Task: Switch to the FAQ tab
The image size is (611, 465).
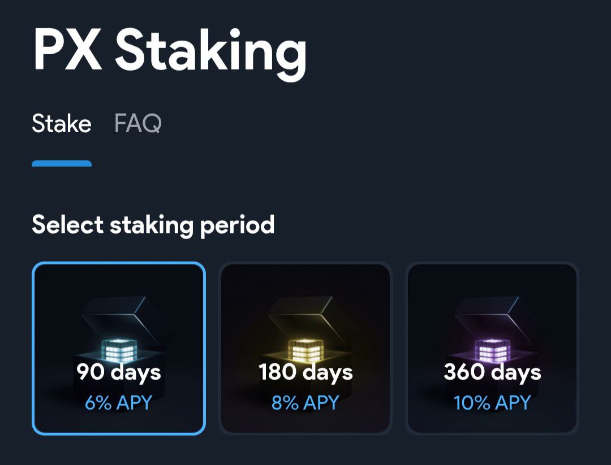Action: pyautogui.click(x=137, y=123)
